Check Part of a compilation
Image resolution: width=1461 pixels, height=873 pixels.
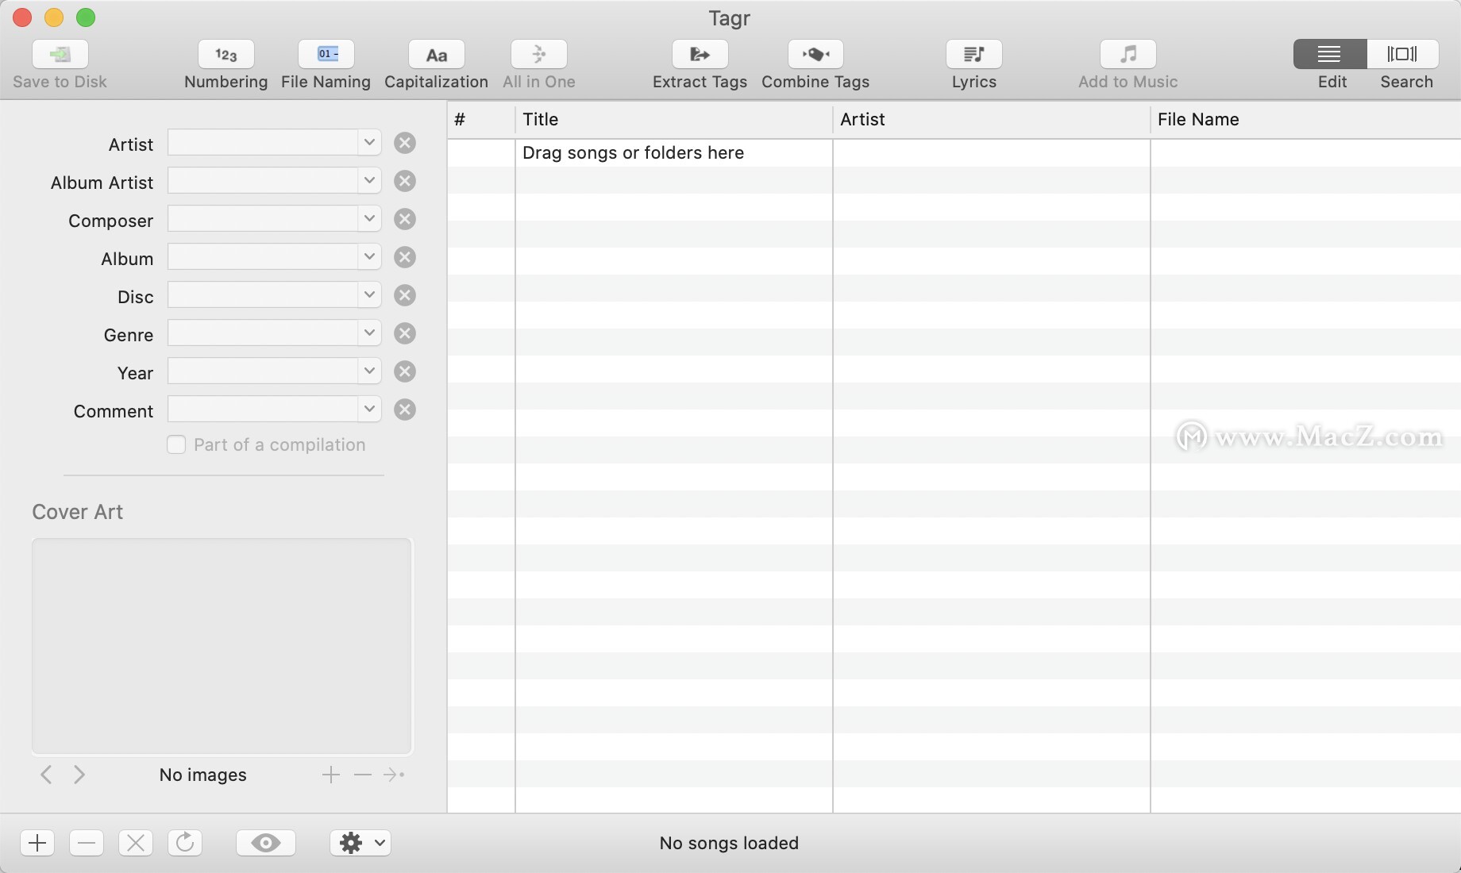click(x=176, y=444)
